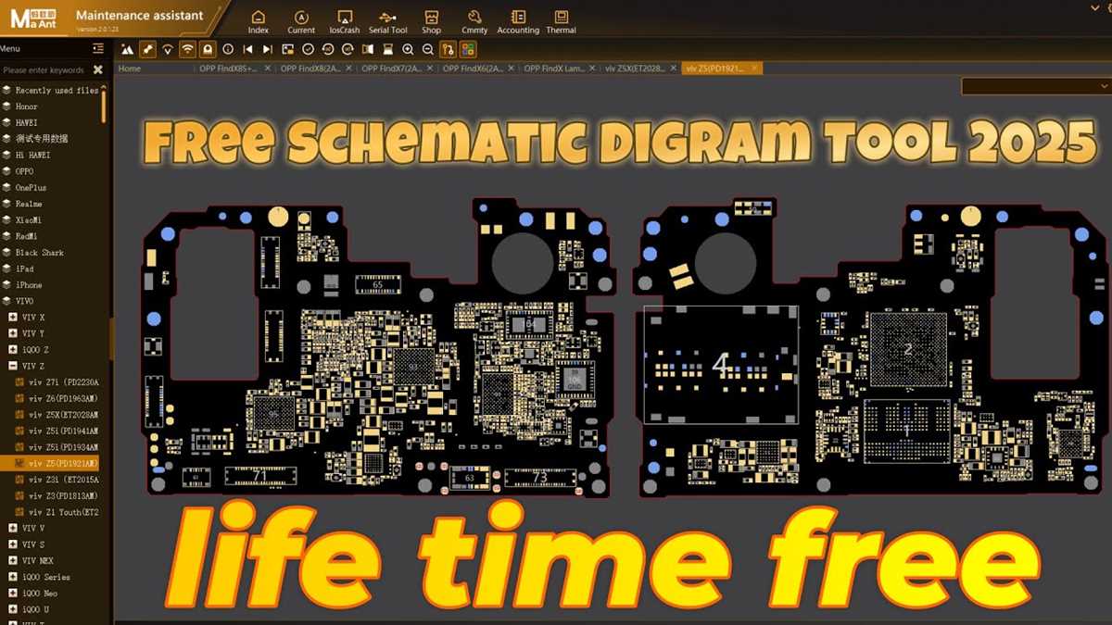Image resolution: width=1112 pixels, height=625 pixels.
Task: Switch to the Home tab
Action: (130, 69)
